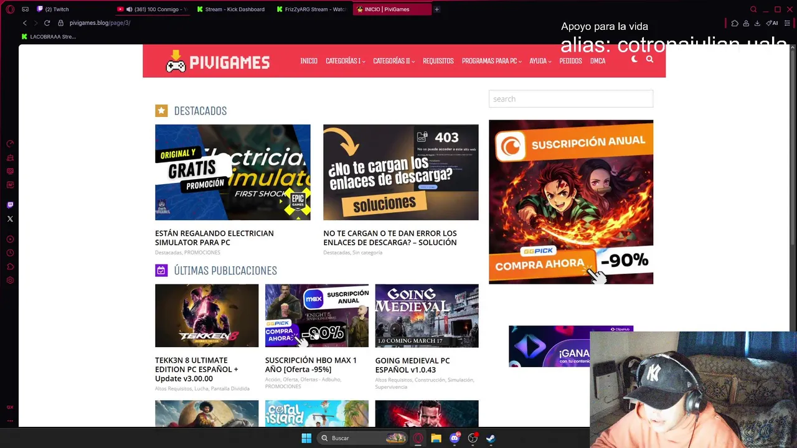
Task: Open the Easy Setup sliders icon
Action: point(787,23)
